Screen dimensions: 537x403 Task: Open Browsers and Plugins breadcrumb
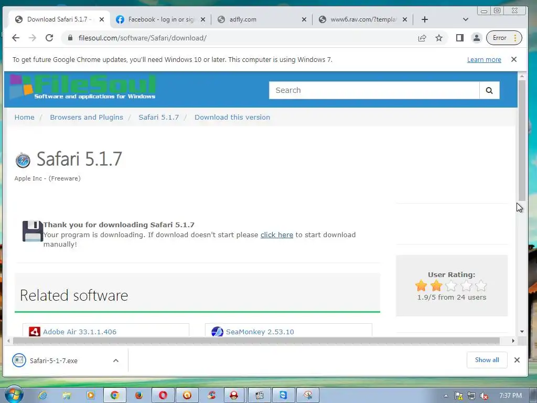[87, 117]
